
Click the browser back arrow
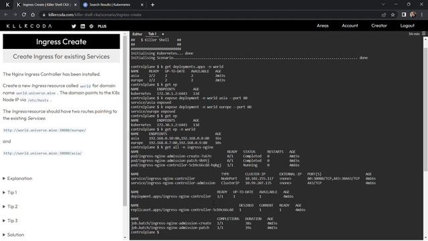(6, 15)
